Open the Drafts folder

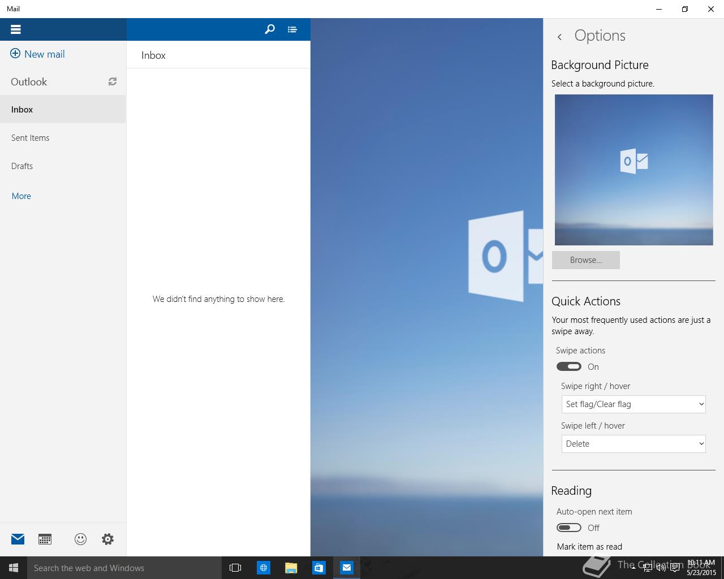(x=63, y=166)
